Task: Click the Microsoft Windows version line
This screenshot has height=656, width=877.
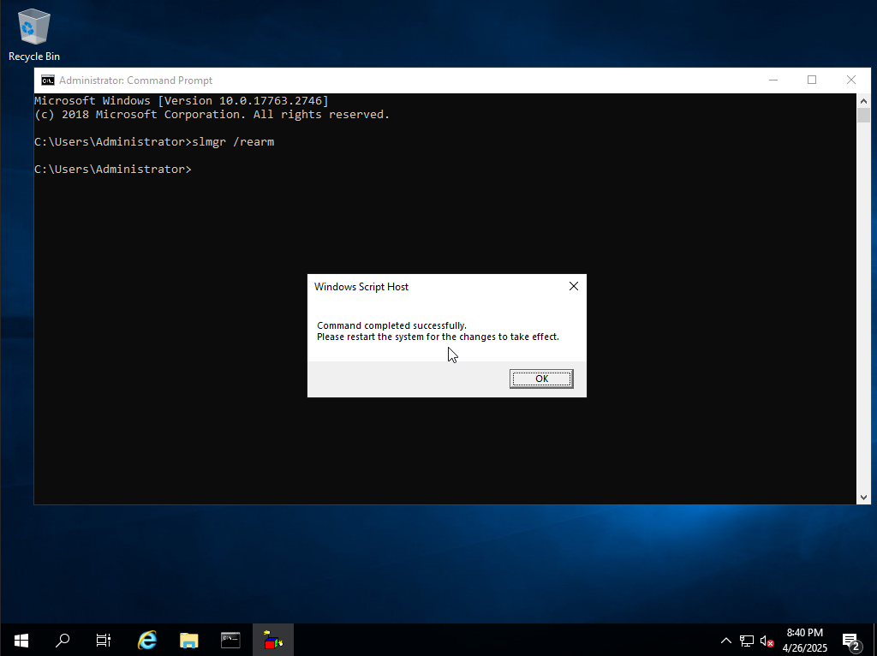Action: (182, 101)
